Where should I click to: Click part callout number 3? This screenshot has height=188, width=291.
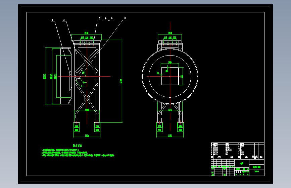pos(99,18)
